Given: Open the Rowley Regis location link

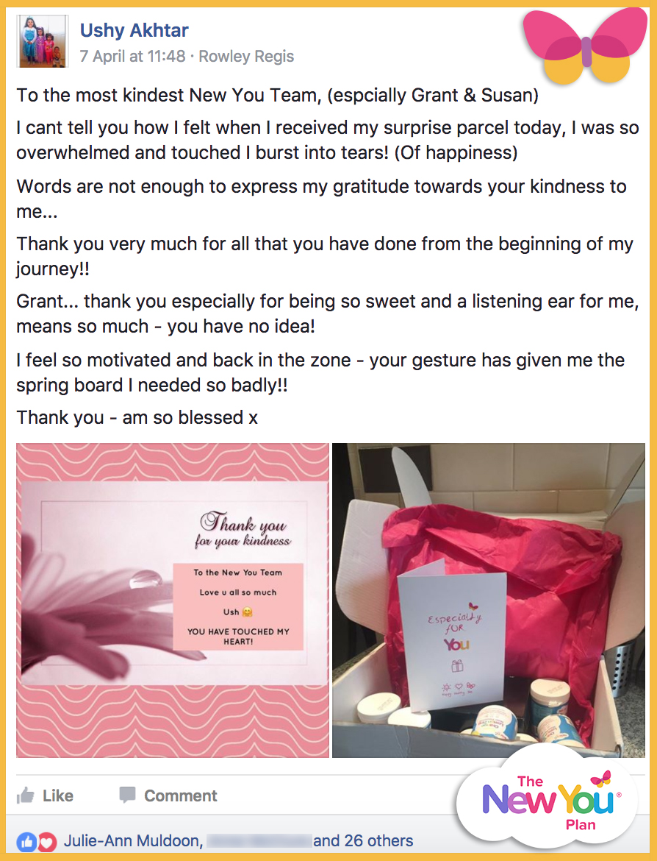Looking at the screenshot, I should coord(246,56).
